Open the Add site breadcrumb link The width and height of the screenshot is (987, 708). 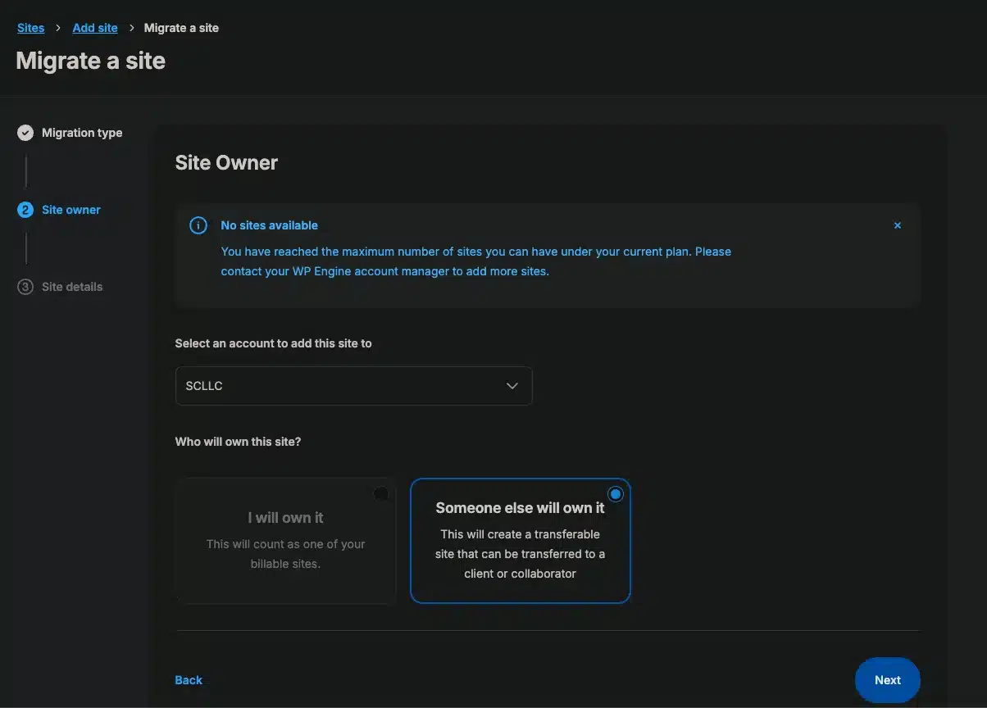(x=95, y=28)
